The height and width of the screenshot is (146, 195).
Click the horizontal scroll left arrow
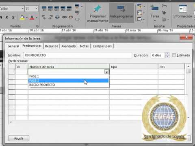pos(11,122)
